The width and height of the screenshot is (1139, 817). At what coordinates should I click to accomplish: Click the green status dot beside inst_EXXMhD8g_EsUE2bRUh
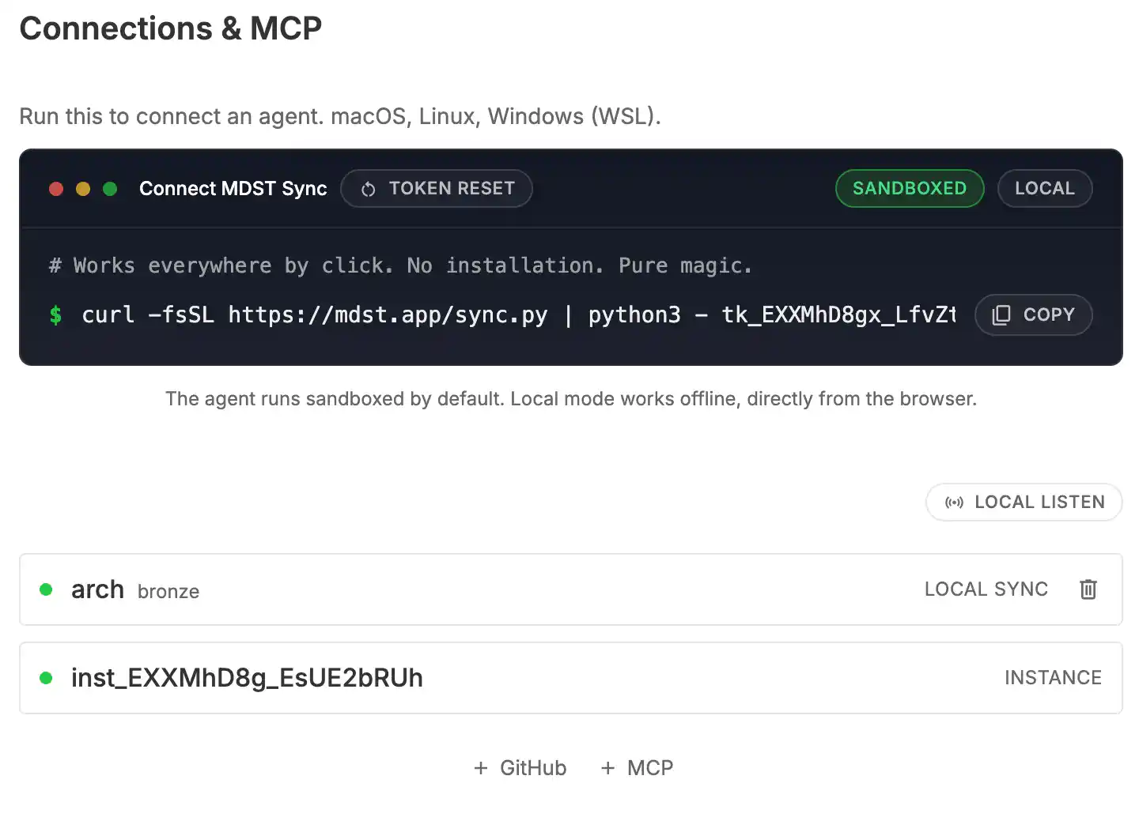point(46,678)
